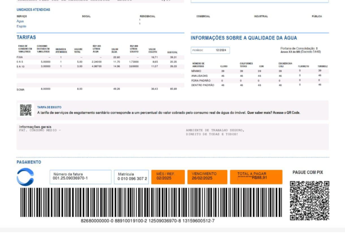Screen dimensions: 345x242
Task: Click the orange Vencimento date box
Action: click(x=207, y=177)
